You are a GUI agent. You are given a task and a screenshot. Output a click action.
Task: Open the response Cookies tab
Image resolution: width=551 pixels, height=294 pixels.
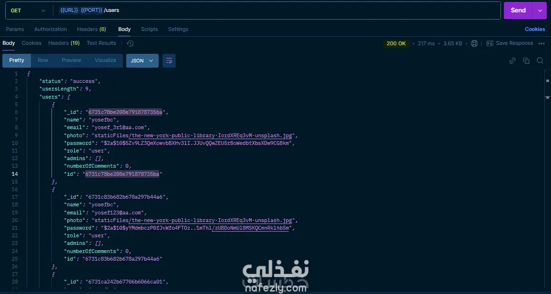click(x=31, y=43)
